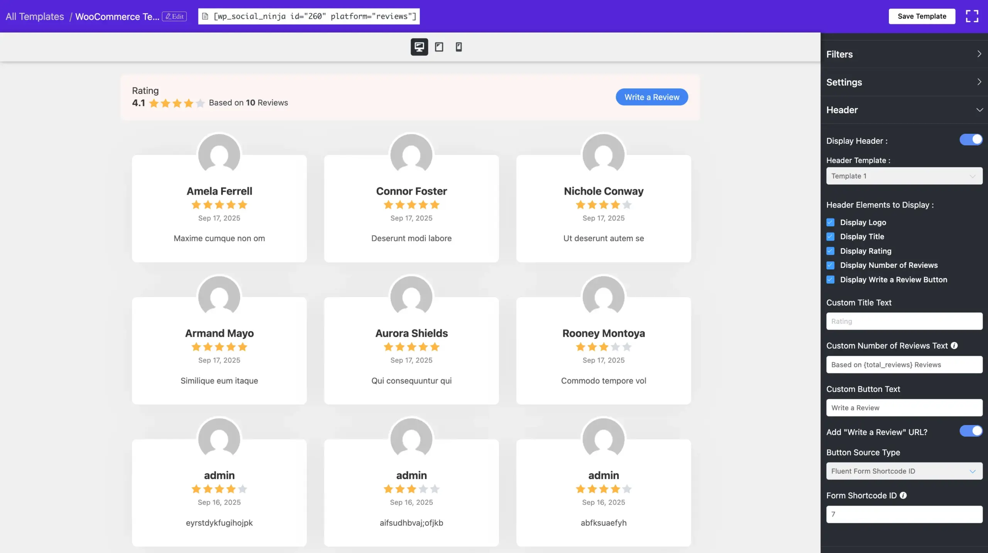The image size is (988, 553).
Task: Switch to desktop preview
Action: click(419, 47)
